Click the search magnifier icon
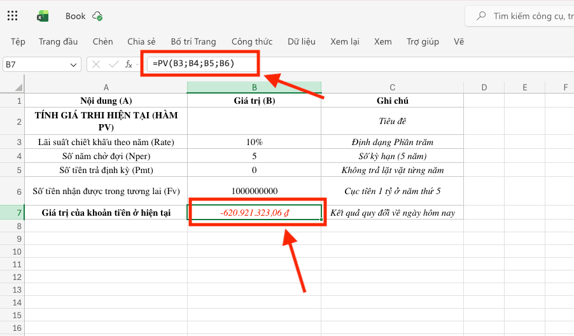 (x=481, y=16)
